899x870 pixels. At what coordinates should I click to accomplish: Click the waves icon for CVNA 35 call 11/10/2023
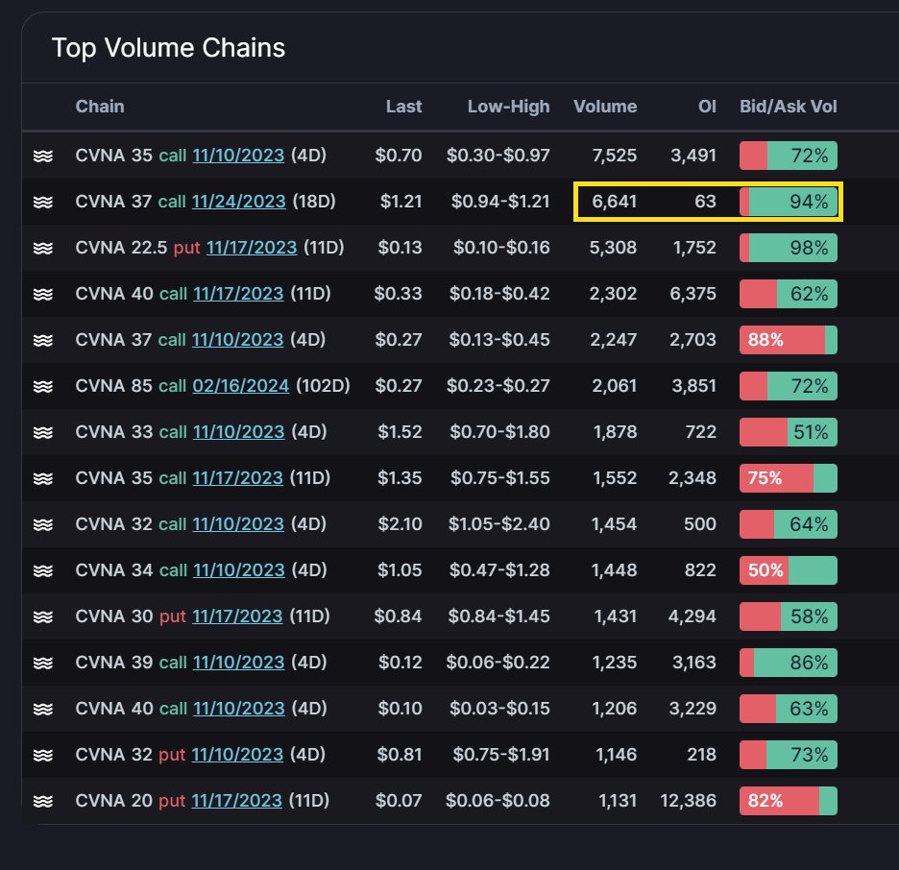click(x=43, y=156)
